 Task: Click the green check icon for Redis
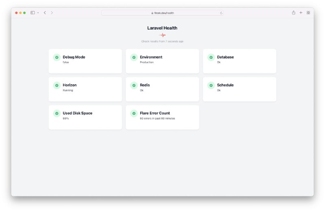[x=134, y=85]
